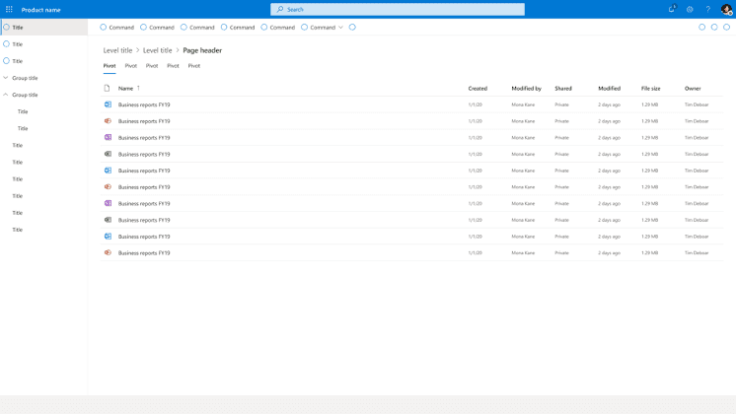Collapse the expanded Group title with up chevron
The width and height of the screenshot is (736, 414).
coord(44,95)
